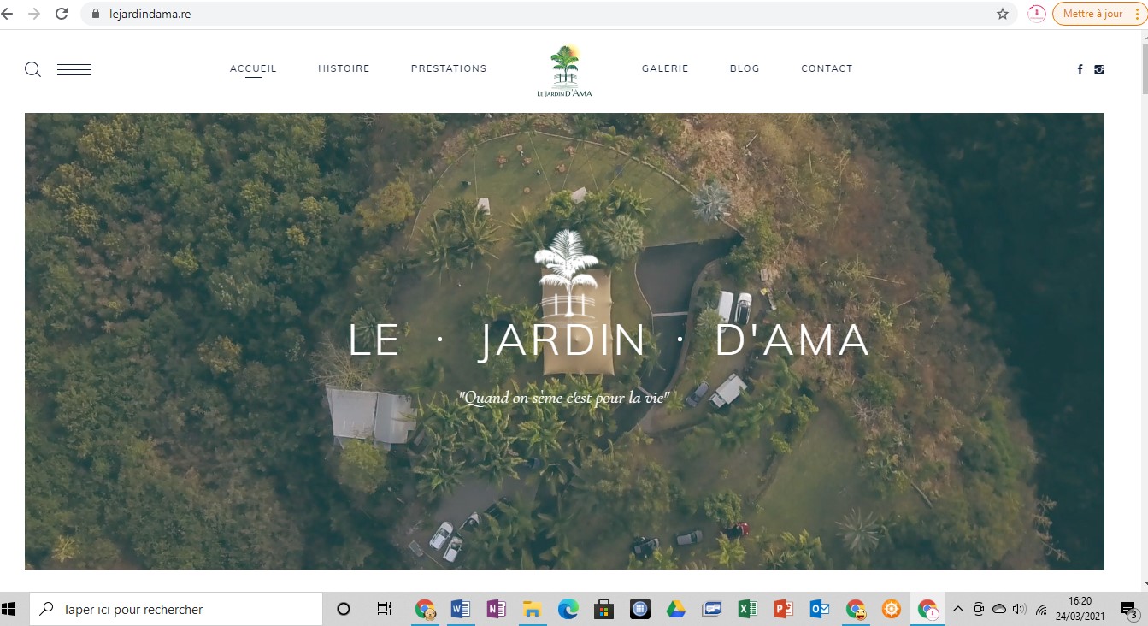Image resolution: width=1148 pixels, height=626 pixels.
Task: Open Cortana circle icon on taskbar
Action: coord(344,610)
